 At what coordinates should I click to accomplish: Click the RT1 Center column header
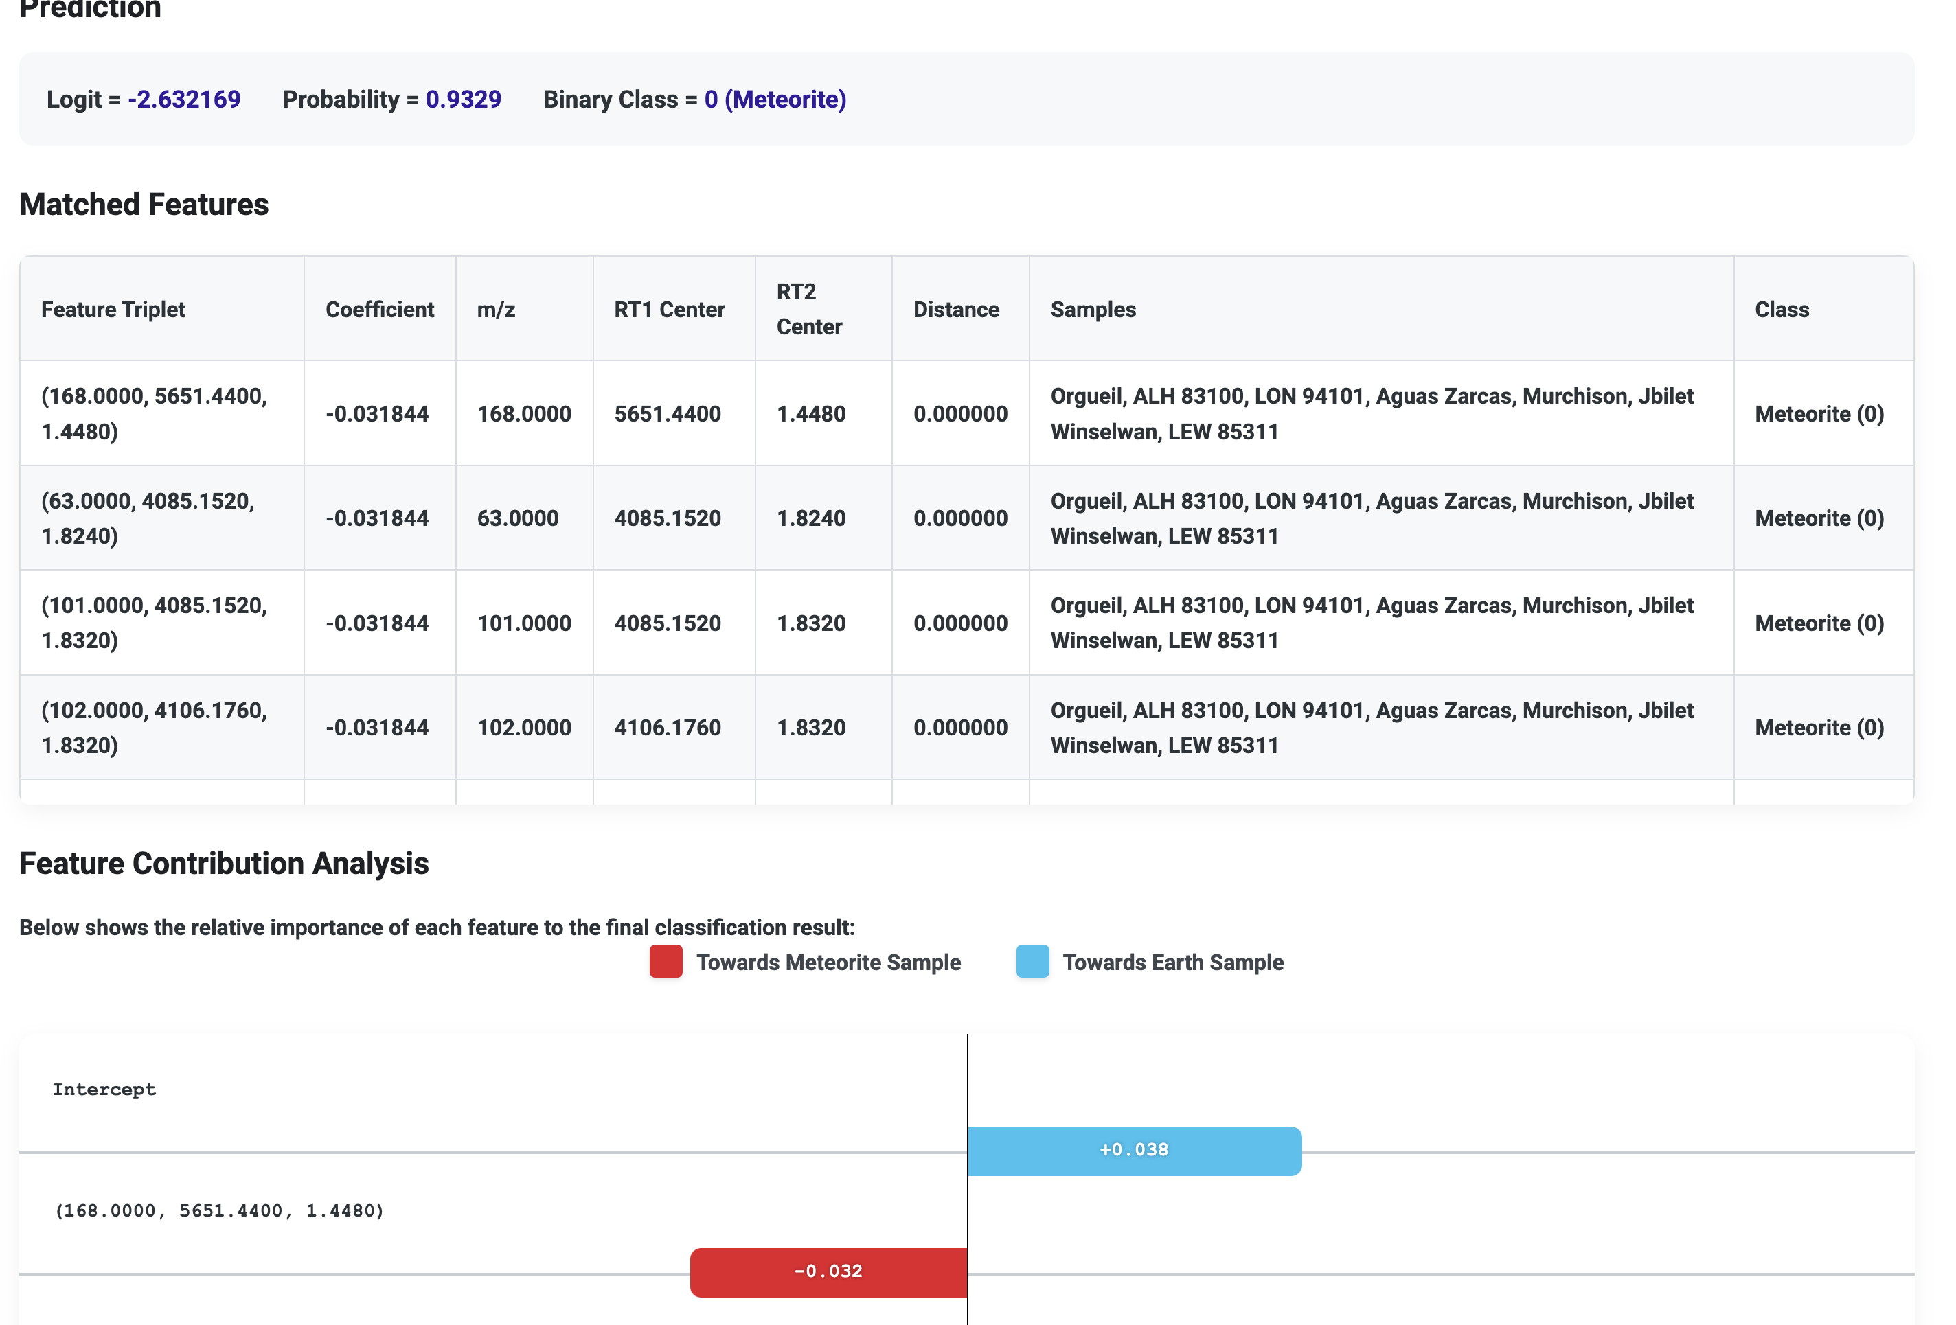pos(669,310)
